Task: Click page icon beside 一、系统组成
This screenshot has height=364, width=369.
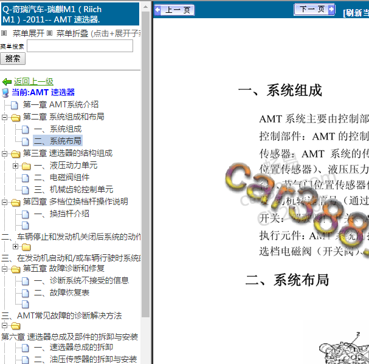Action: (x=26, y=129)
